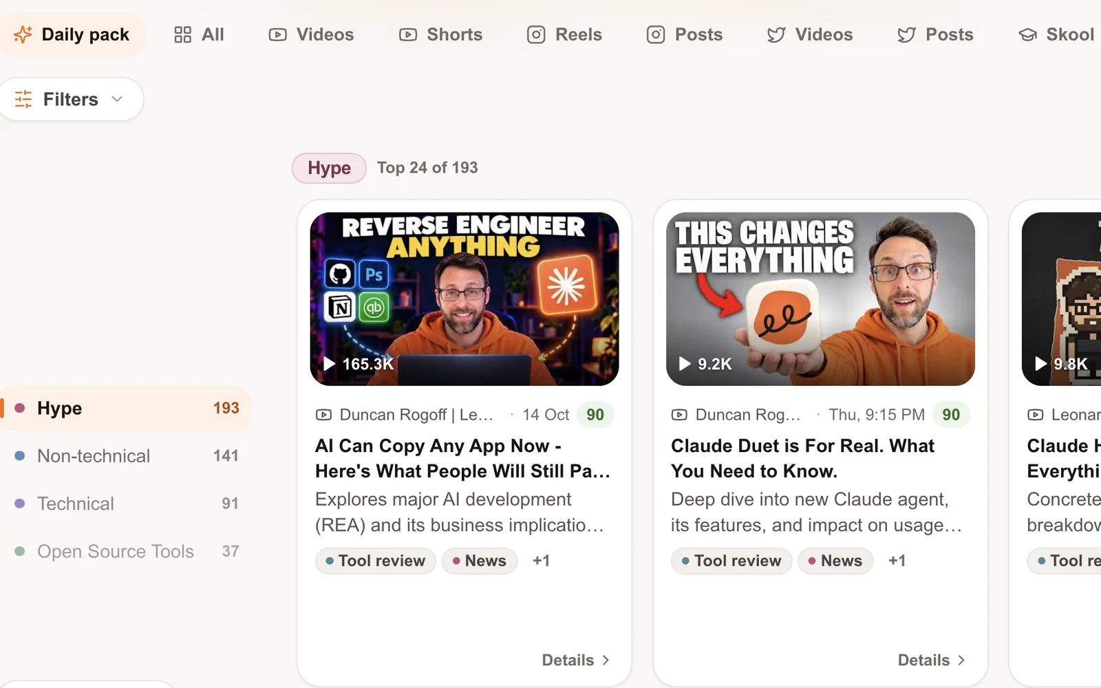Open the Twitter Videos tab
This screenshot has width=1101, height=688.
810,34
